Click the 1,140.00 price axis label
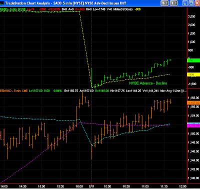 pyautogui.click(x=193, y=178)
